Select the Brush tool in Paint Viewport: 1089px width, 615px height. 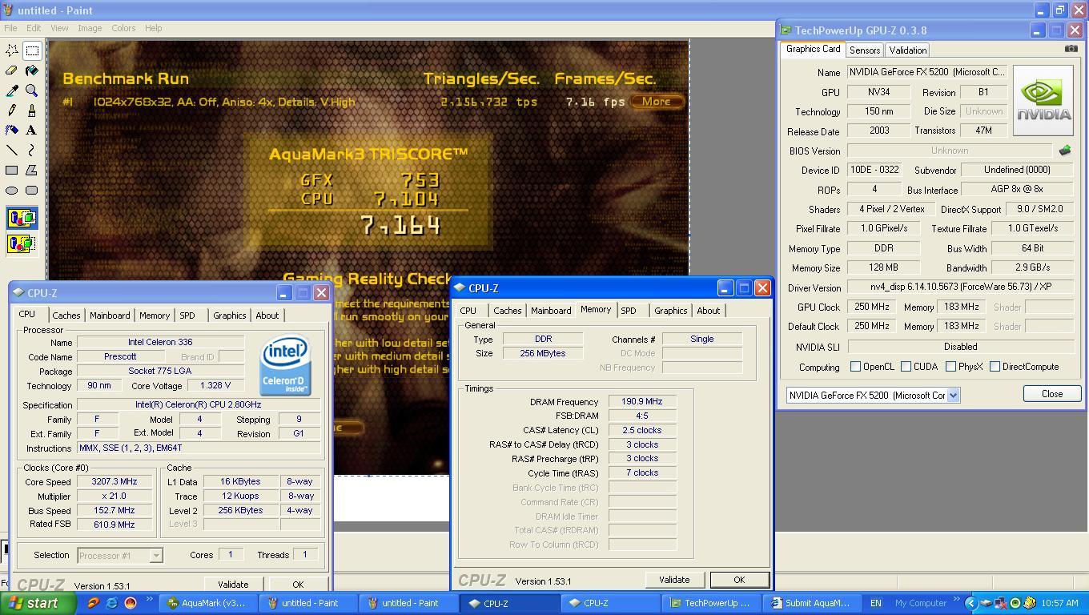click(x=32, y=111)
